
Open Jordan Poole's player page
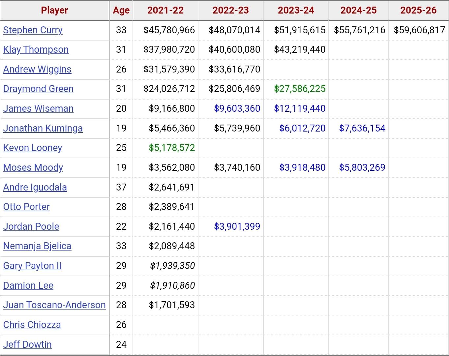tap(31, 226)
